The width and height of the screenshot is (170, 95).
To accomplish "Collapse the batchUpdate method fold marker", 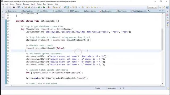I will tap(10, 21).
